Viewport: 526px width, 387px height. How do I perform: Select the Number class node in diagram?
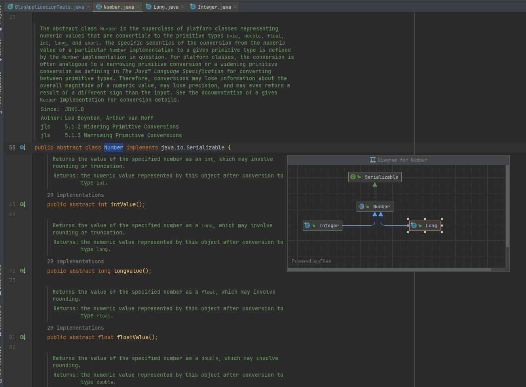[375, 207]
